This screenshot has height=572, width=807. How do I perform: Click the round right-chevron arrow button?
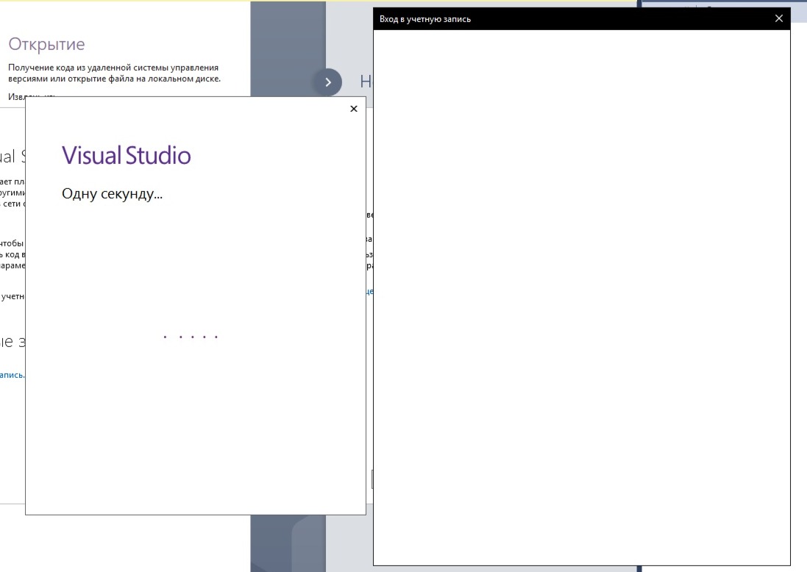(x=327, y=82)
